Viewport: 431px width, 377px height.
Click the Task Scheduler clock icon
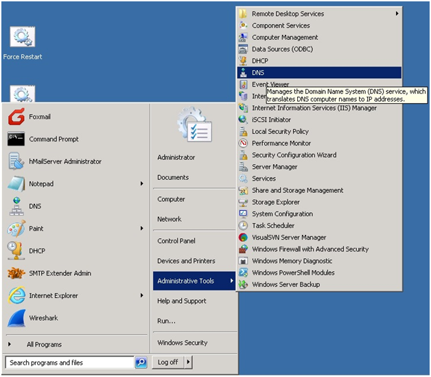pyautogui.click(x=243, y=225)
